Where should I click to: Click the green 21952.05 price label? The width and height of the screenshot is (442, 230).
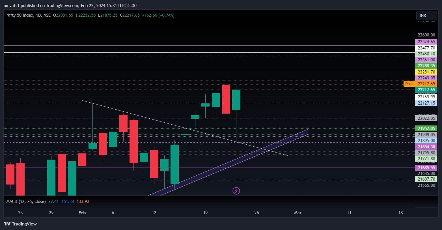point(426,129)
